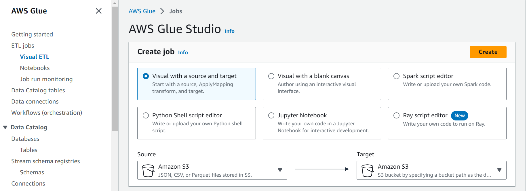
Task: Open the Source dropdown arrow
Action: point(280,170)
